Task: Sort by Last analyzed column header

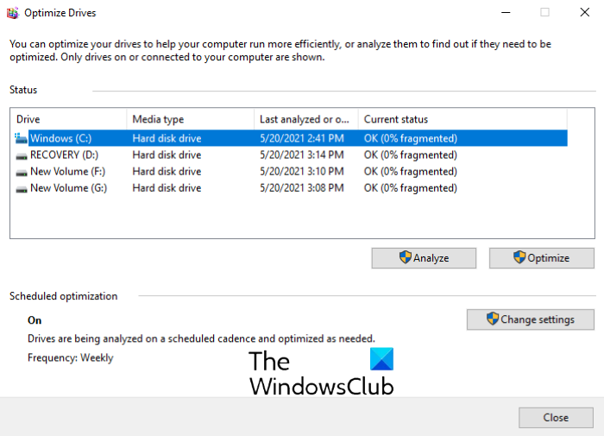Action: (305, 119)
